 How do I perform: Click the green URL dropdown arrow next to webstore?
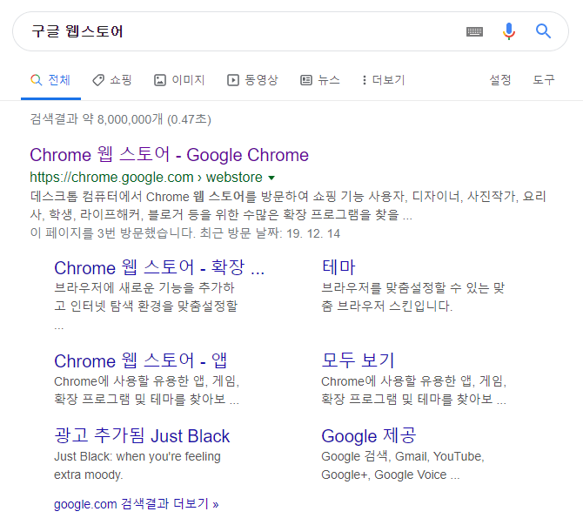point(271,178)
